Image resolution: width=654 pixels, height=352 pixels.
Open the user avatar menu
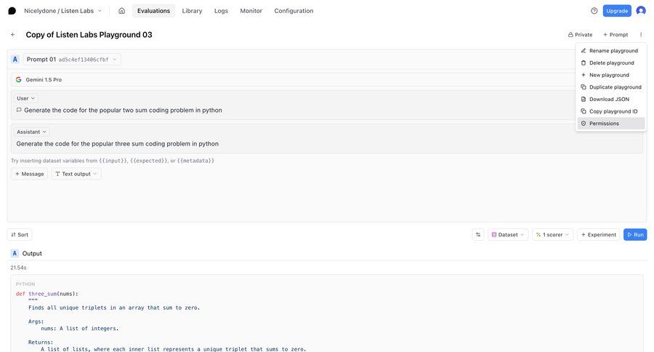pyautogui.click(x=641, y=11)
